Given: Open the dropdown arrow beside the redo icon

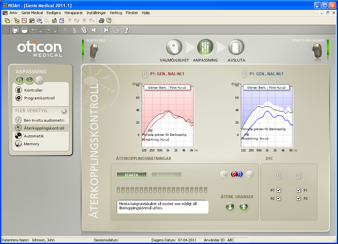Looking at the screenshot, I should (55, 32).
